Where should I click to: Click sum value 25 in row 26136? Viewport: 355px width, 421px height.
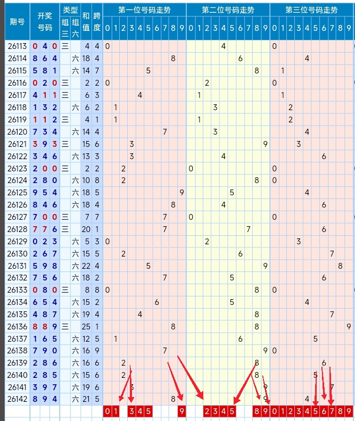coord(86,326)
